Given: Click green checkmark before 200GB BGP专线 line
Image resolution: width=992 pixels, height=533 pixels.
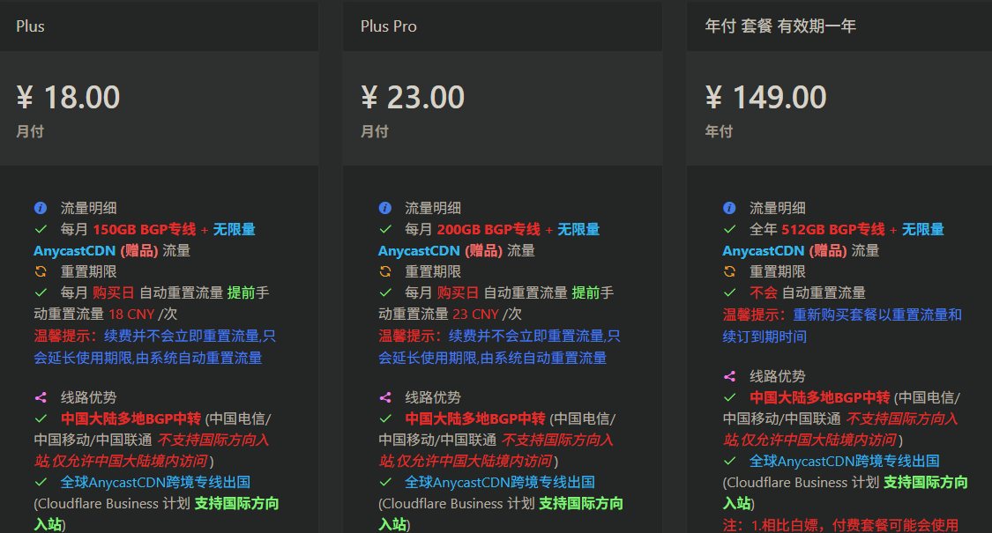Looking at the screenshot, I should [385, 229].
